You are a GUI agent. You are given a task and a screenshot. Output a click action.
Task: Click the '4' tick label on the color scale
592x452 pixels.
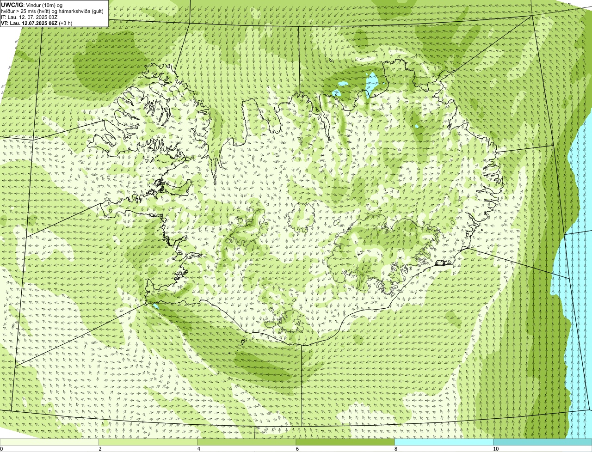point(199,449)
